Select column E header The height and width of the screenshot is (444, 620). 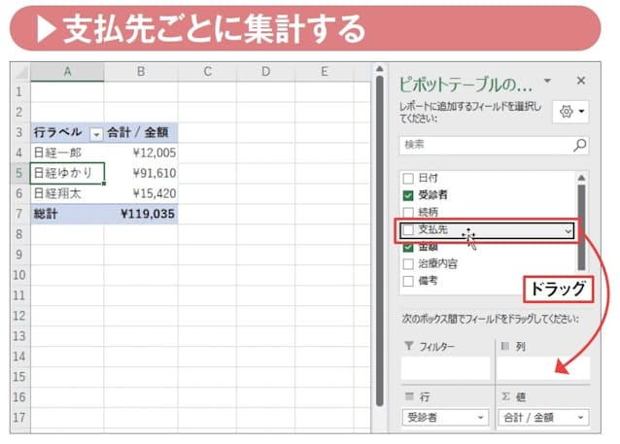click(x=325, y=72)
